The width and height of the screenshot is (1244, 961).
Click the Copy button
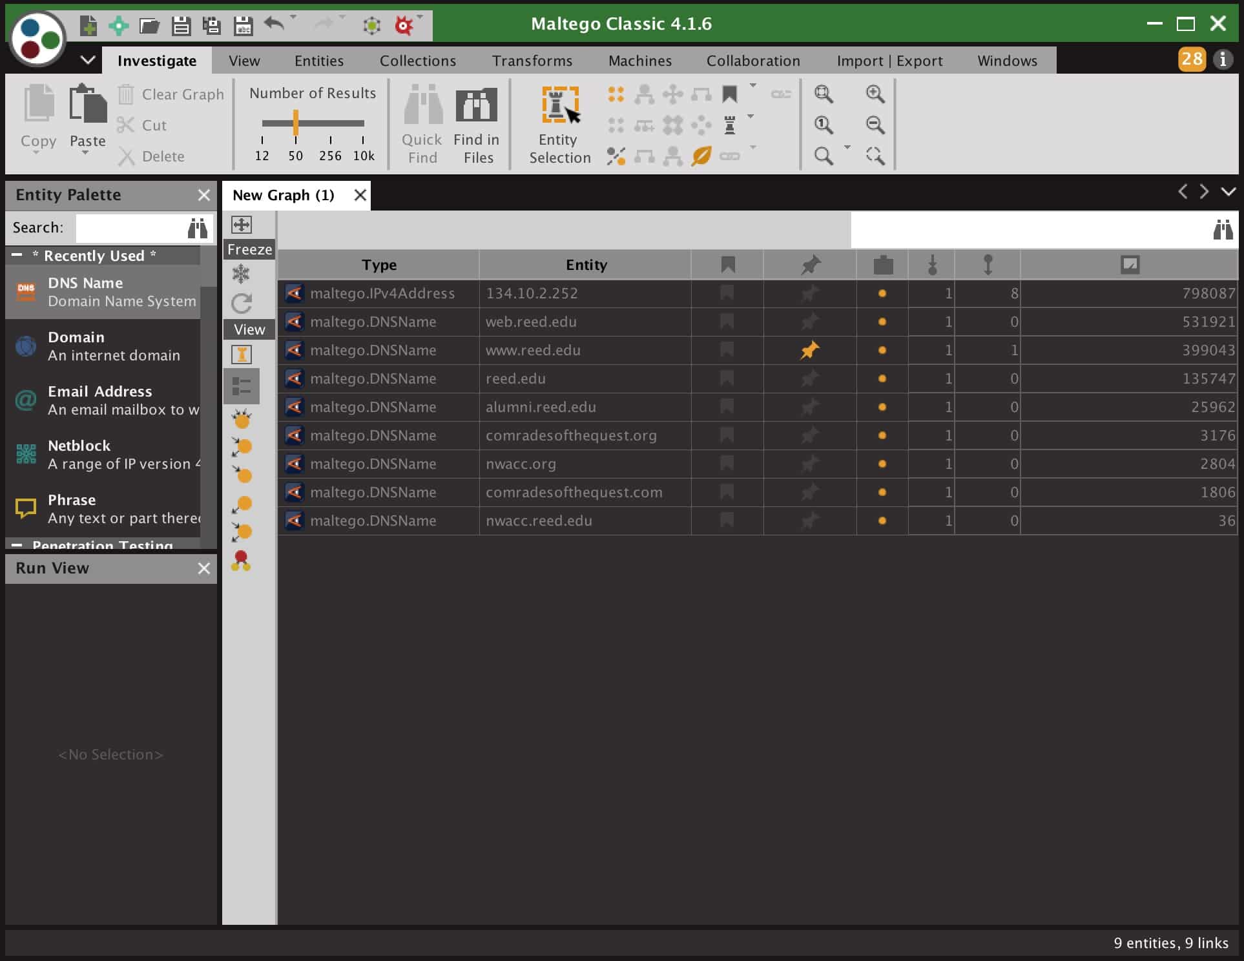[38, 119]
